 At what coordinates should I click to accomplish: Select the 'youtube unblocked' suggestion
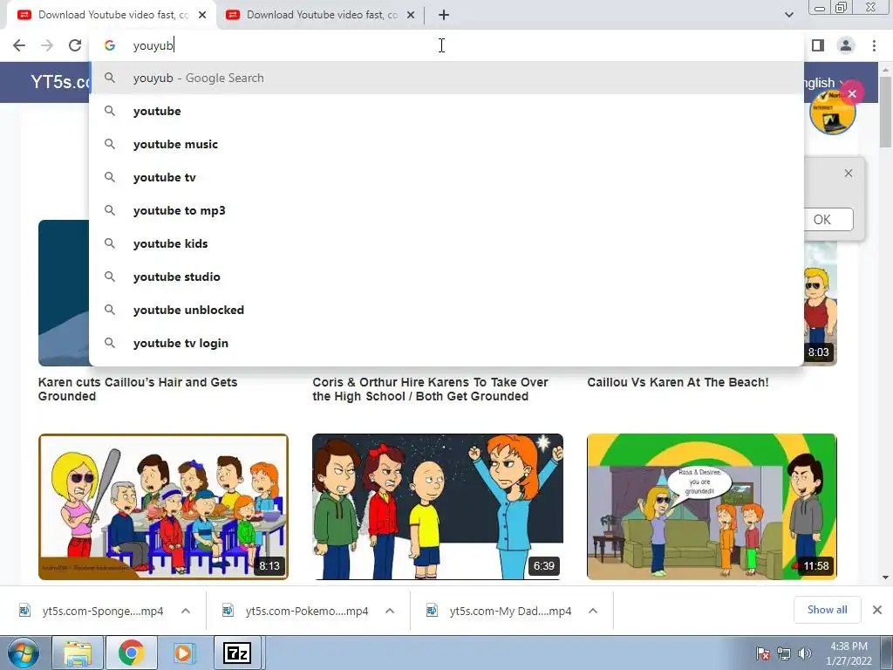(446, 310)
